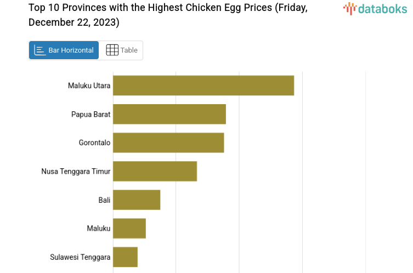This screenshot has height=273, width=413.
Task: Select the Maluku Utara bar
Action: point(203,86)
